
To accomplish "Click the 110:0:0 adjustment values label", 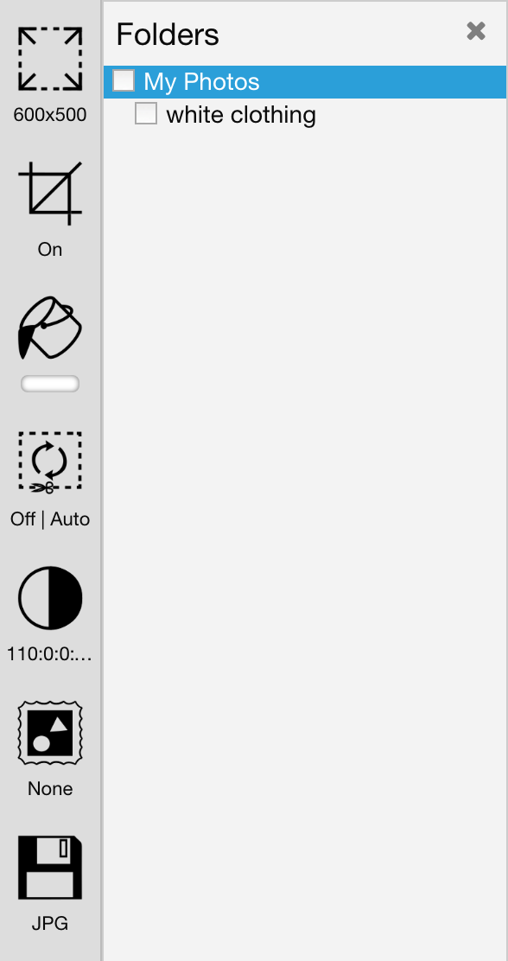I will (49, 654).
